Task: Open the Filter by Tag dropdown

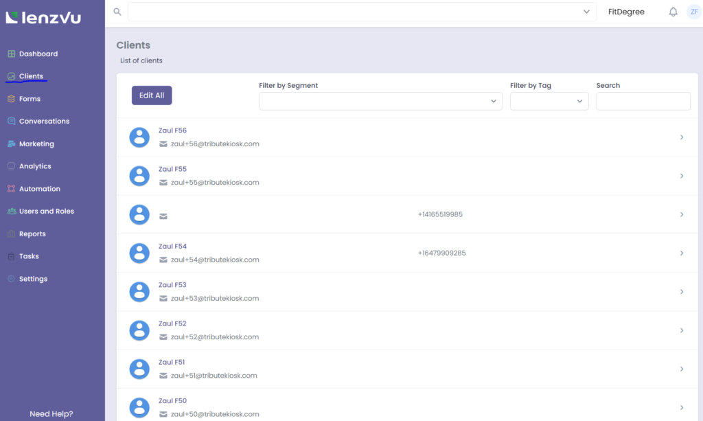Action: [x=549, y=101]
